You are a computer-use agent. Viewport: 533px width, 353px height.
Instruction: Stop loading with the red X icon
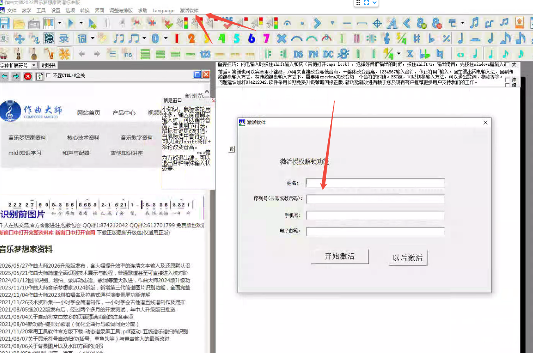[27, 76]
